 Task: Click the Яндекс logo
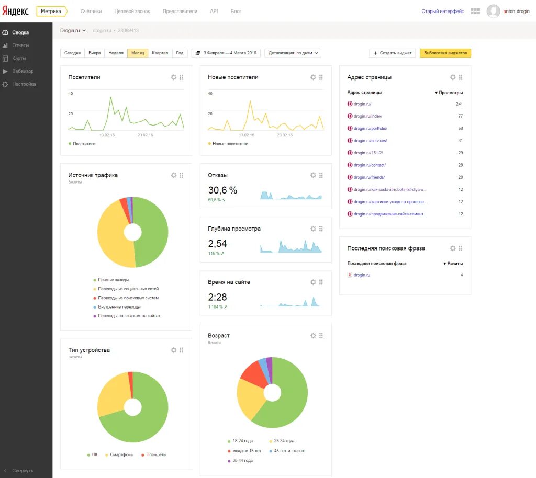point(15,11)
